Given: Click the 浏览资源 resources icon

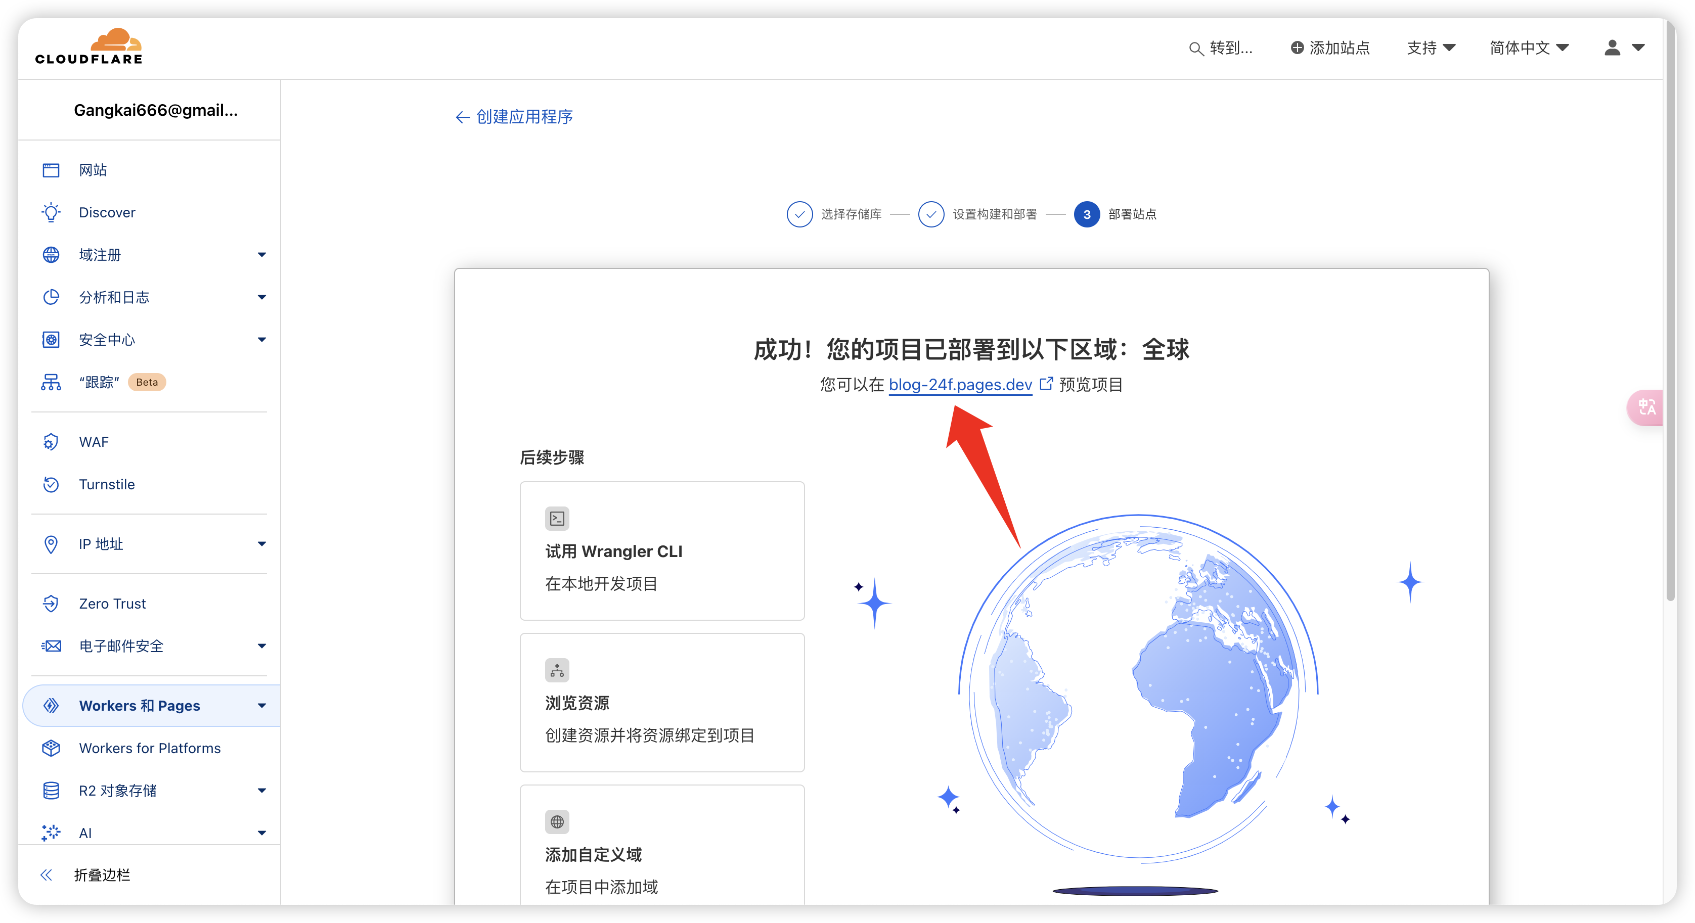Looking at the screenshot, I should click(x=557, y=670).
